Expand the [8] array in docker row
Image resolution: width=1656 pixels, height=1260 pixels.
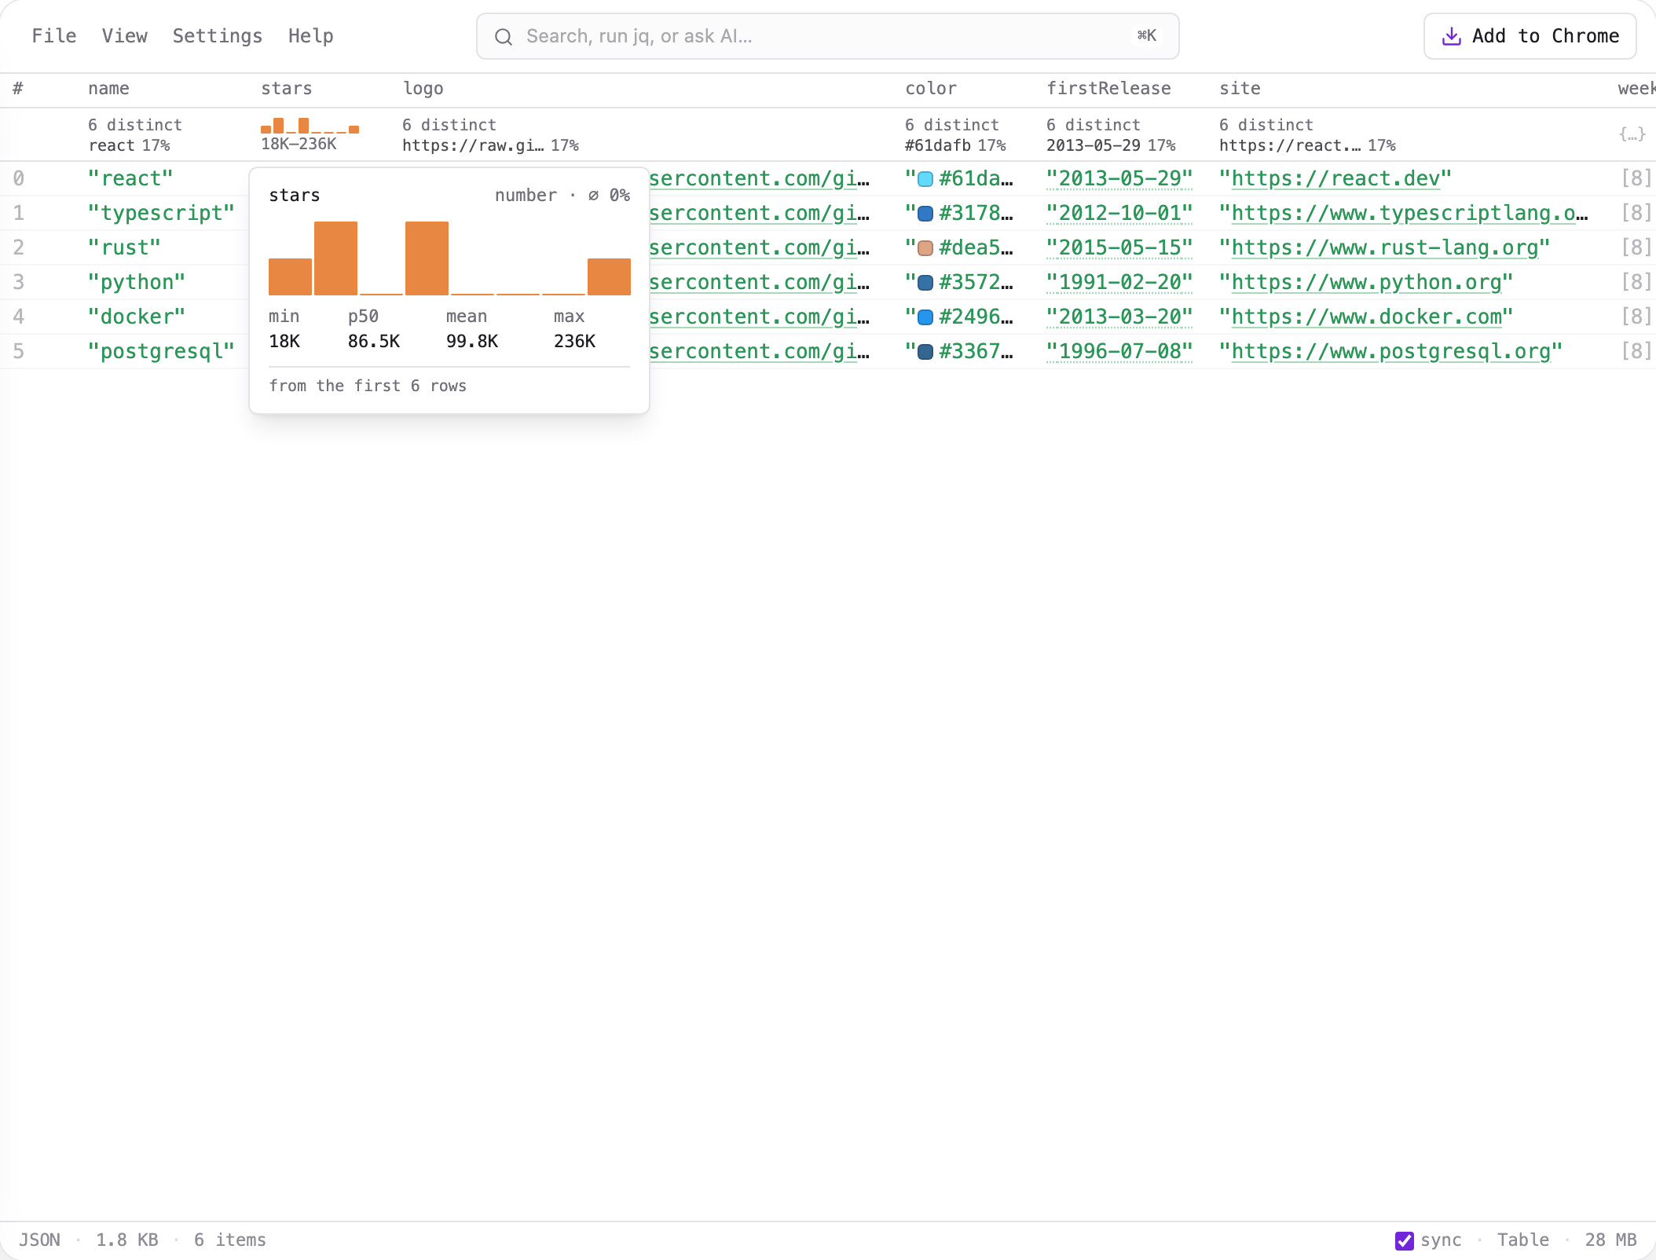(1636, 317)
